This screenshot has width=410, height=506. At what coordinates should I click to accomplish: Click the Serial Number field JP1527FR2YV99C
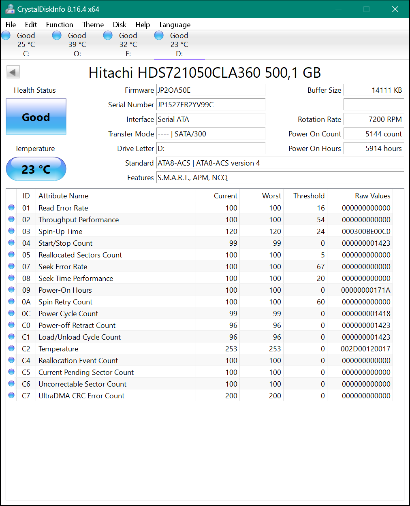click(211, 105)
